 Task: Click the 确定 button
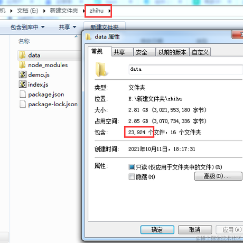coord(157,230)
